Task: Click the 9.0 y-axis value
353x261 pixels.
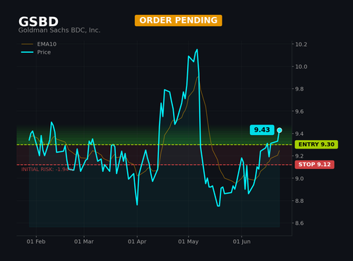Action: [x=299, y=178]
